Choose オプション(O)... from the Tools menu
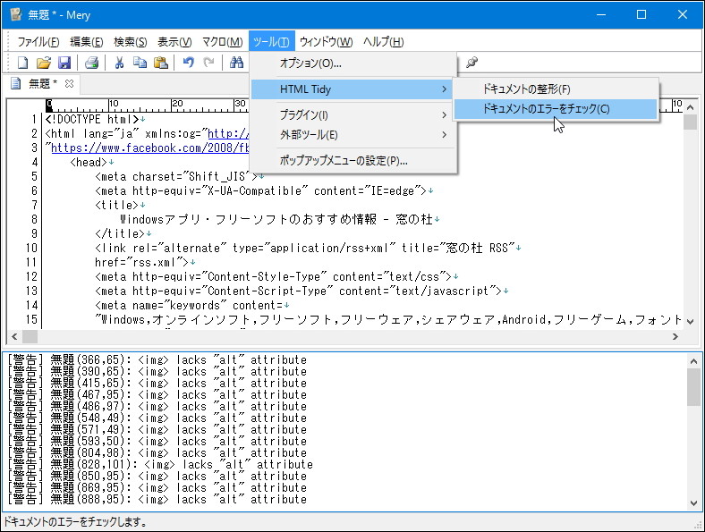This screenshot has width=705, height=532. coord(354,63)
